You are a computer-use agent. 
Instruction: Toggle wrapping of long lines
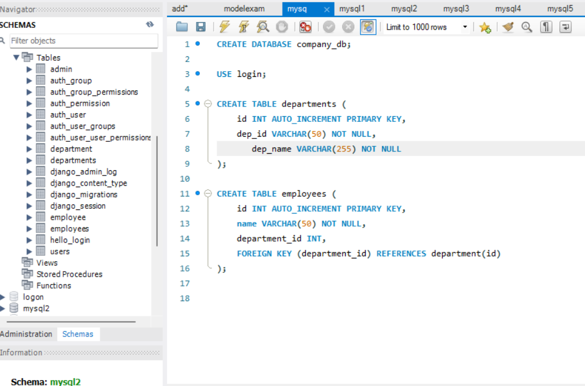pos(564,27)
